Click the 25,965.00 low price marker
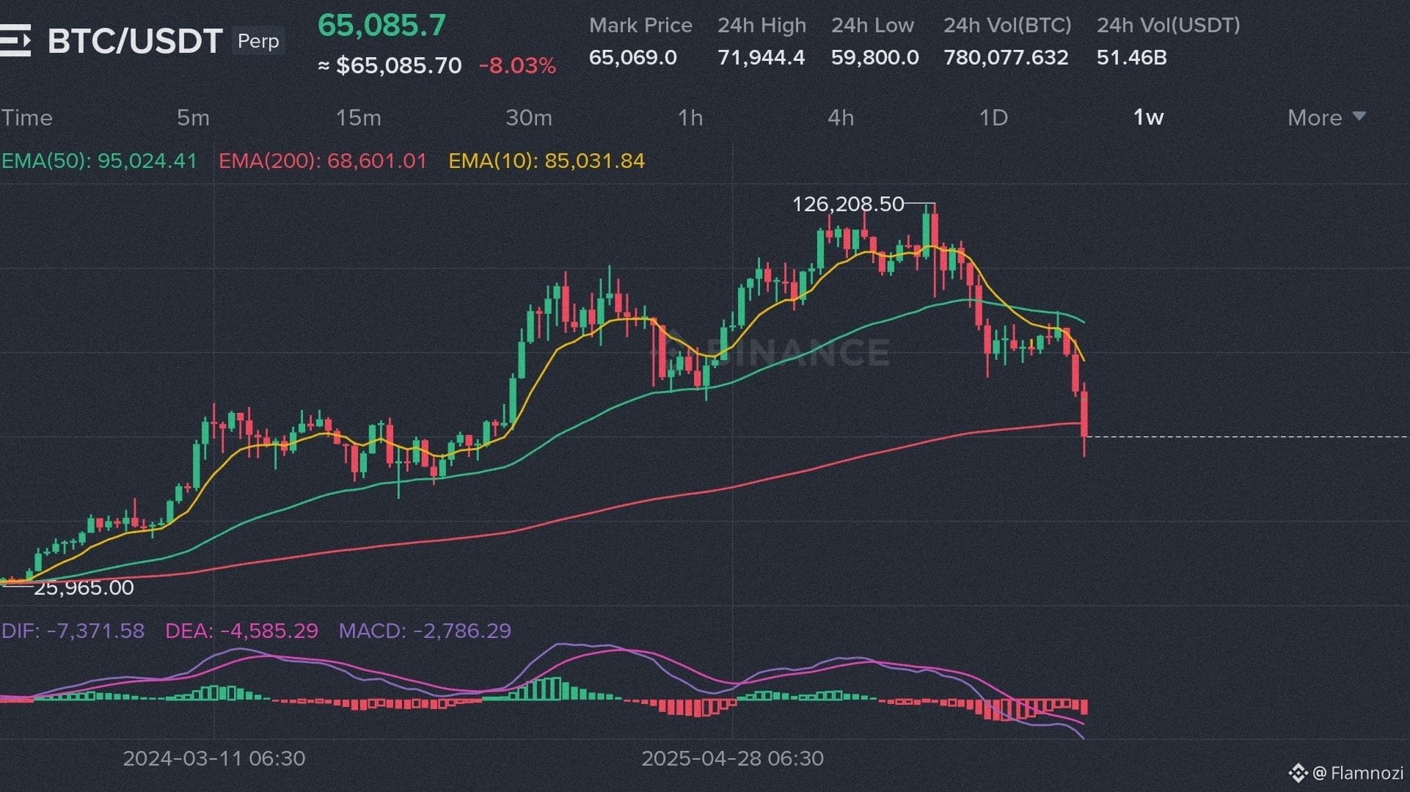This screenshot has height=792, width=1410. tap(84, 587)
